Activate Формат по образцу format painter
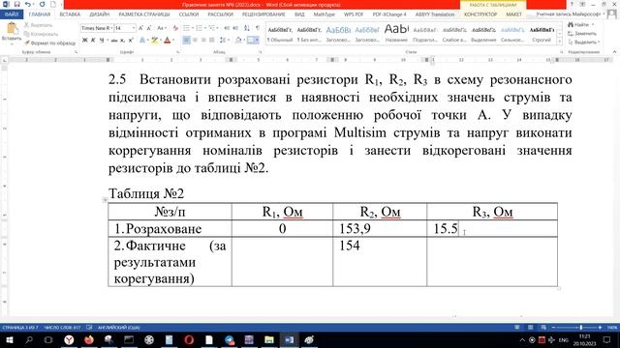Screen dimensions: 620x348 pyautogui.click(x=49, y=43)
